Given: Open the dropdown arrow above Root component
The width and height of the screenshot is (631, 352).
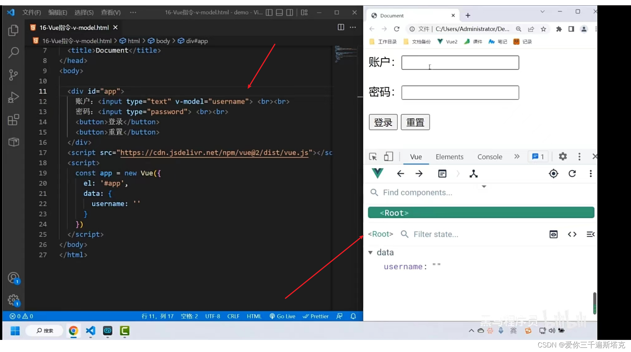Looking at the screenshot, I should (484, 186).
